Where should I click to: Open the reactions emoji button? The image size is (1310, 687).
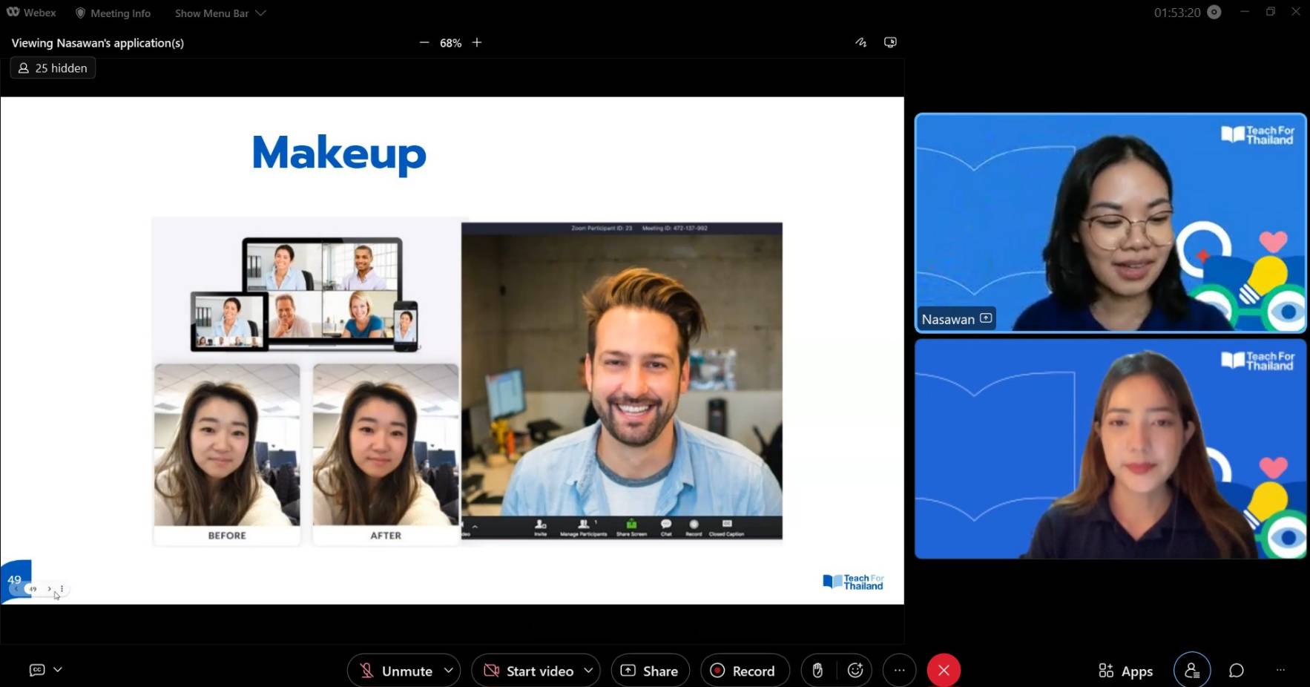tap(855, 671)
